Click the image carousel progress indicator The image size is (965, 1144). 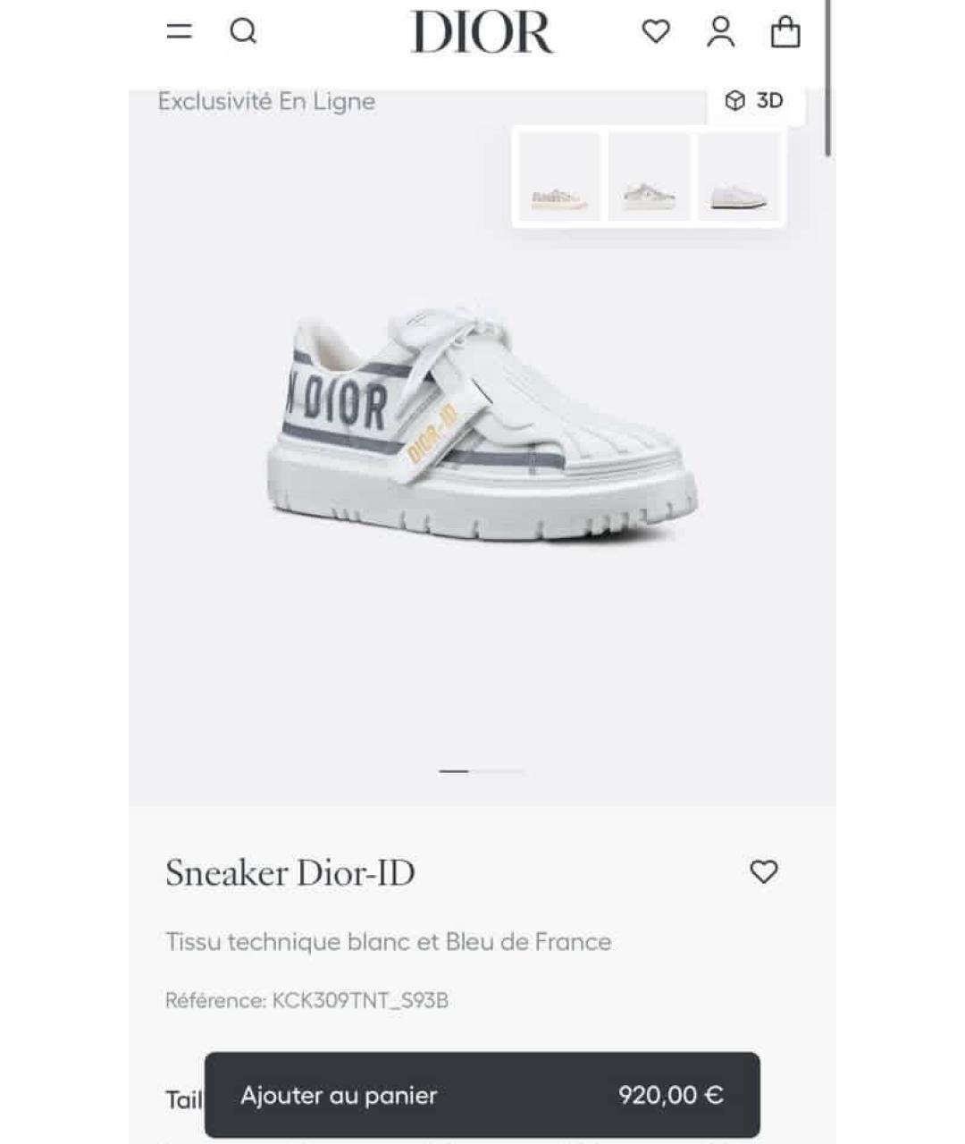[481, 770]
